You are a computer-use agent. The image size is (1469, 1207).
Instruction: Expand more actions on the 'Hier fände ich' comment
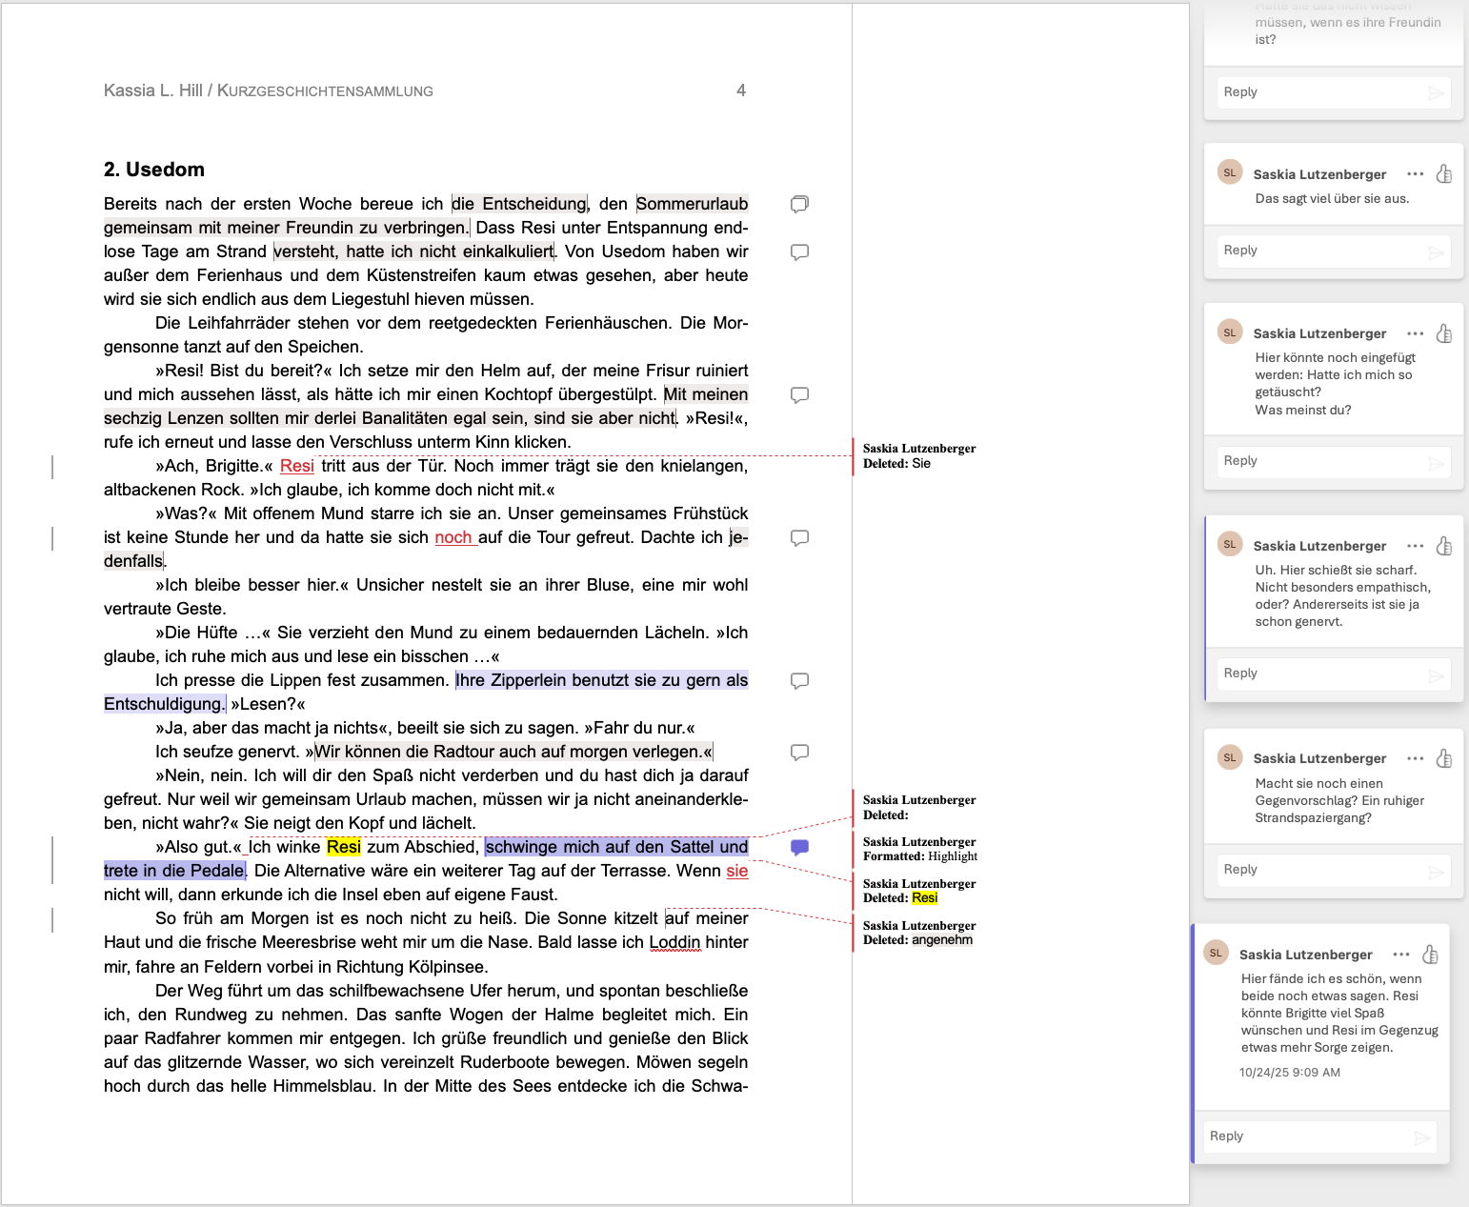coord(1400,955)
